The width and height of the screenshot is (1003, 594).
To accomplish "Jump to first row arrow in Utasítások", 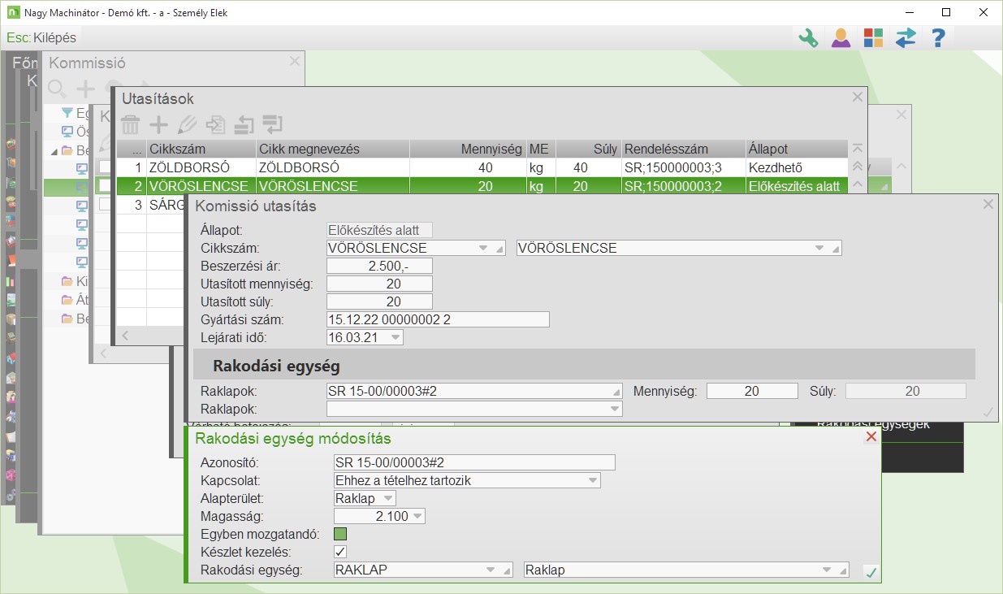I will 857,149.
